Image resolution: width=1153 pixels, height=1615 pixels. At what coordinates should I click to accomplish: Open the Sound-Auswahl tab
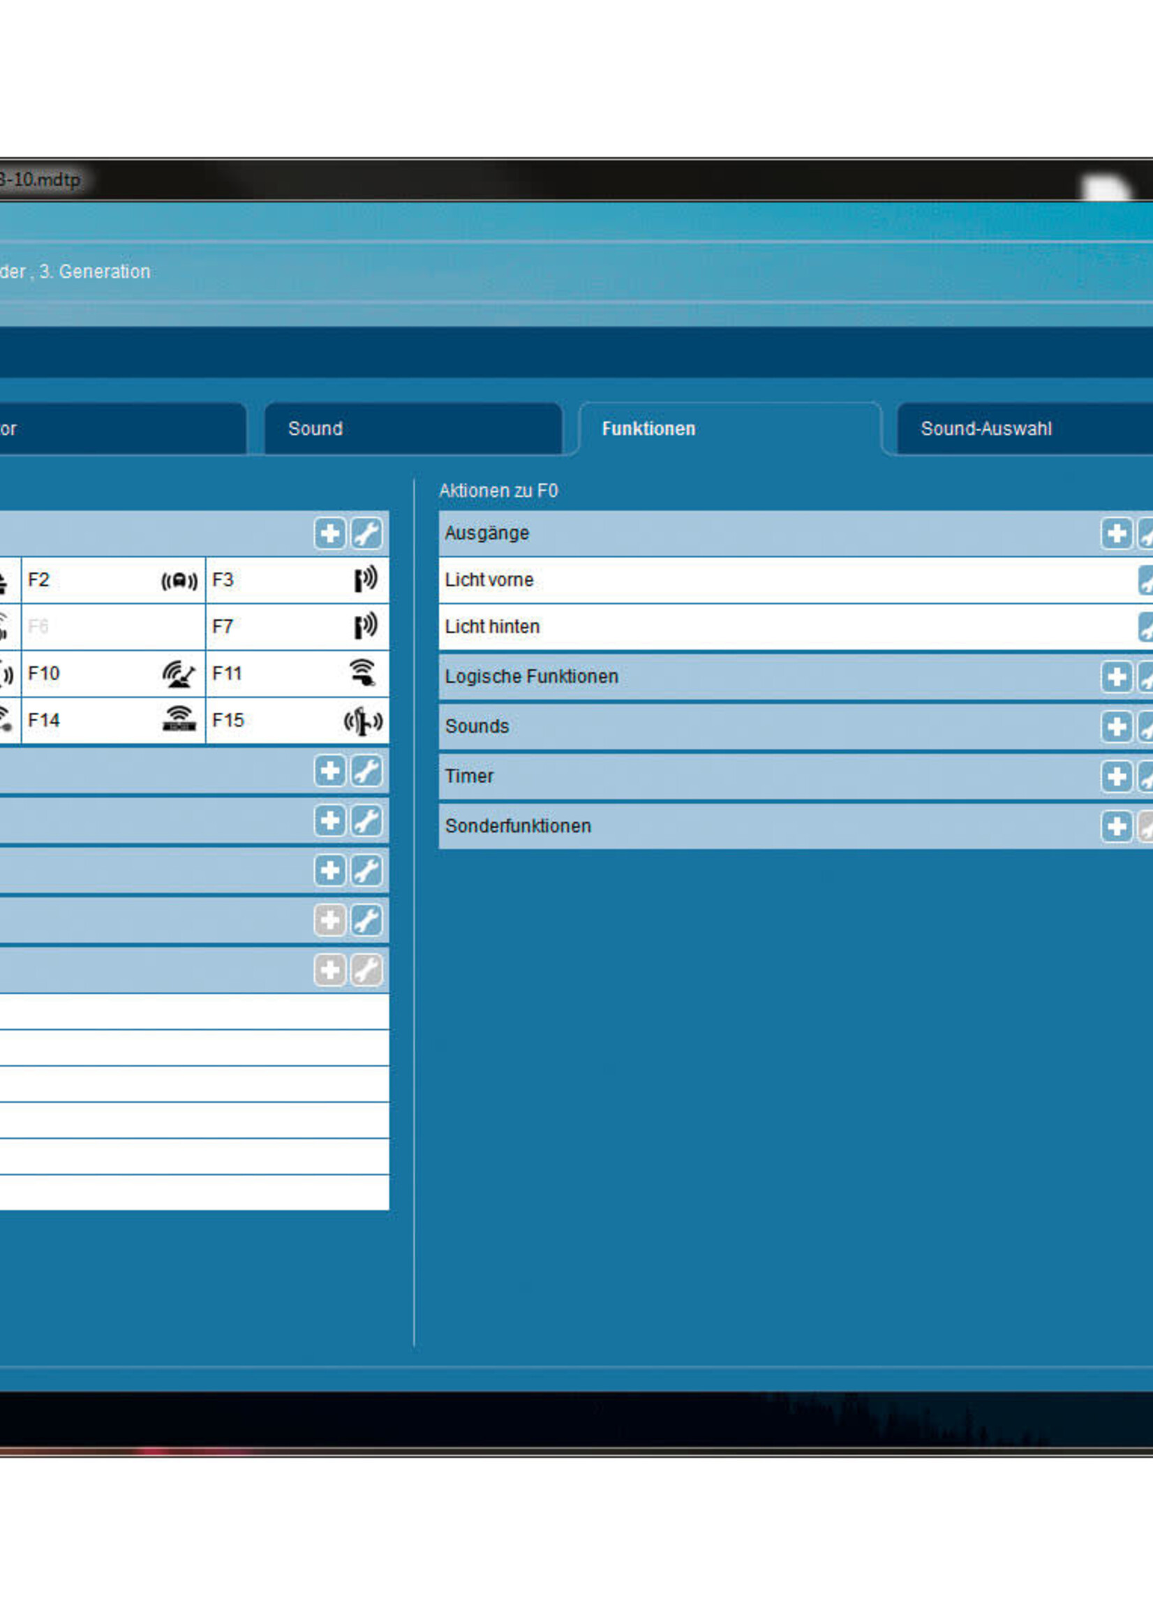(x=1022, y=429)
